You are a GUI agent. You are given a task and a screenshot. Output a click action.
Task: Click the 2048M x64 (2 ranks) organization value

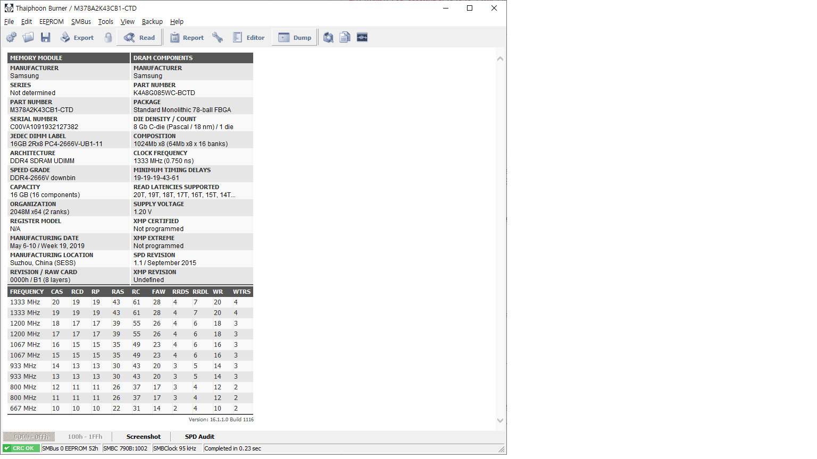click(40, 212)
